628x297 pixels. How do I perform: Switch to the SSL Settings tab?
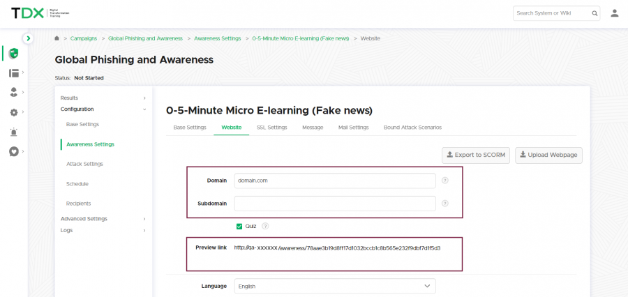click(271, 128)
